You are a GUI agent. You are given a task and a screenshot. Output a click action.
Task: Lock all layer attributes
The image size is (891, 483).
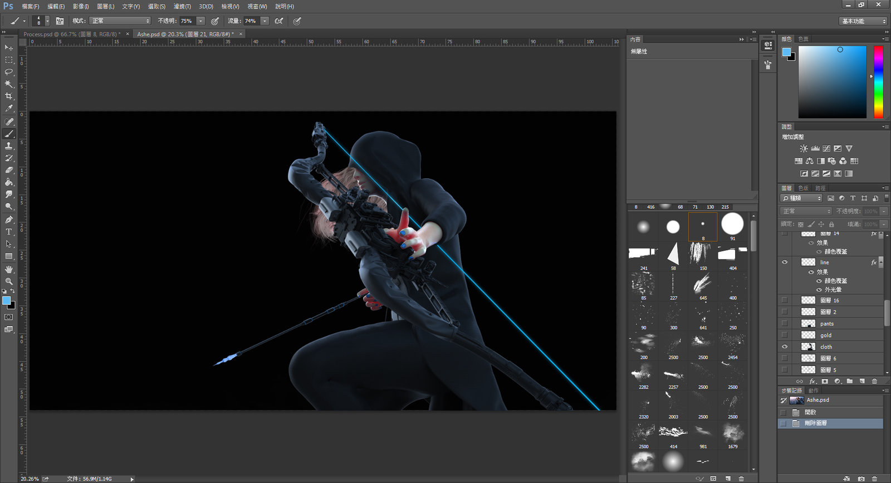(x=831, y=224)
